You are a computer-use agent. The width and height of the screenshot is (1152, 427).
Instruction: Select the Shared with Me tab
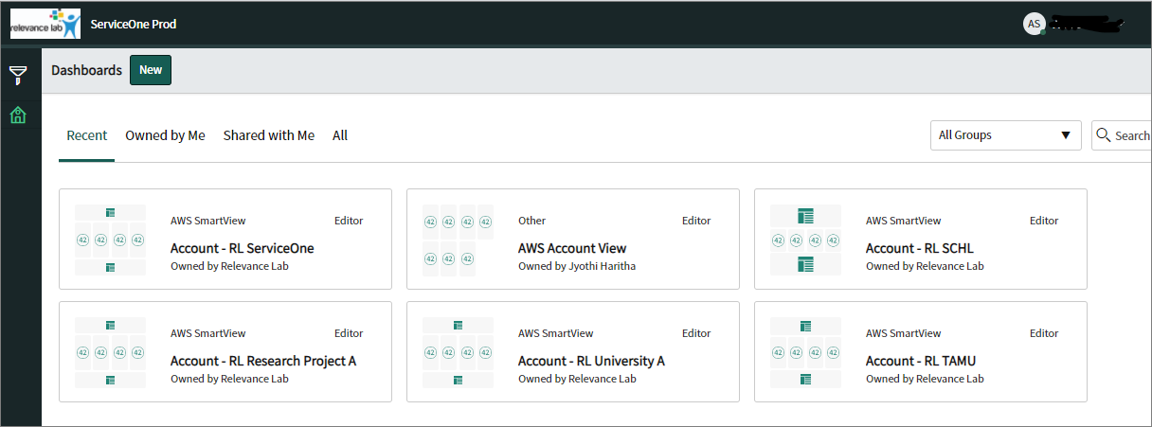coord(269,135)
